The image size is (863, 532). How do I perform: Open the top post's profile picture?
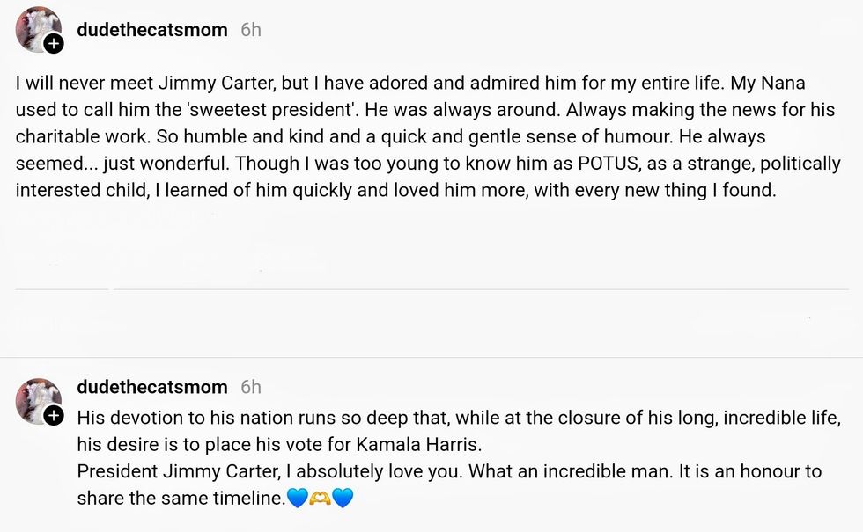click(36, 28)
